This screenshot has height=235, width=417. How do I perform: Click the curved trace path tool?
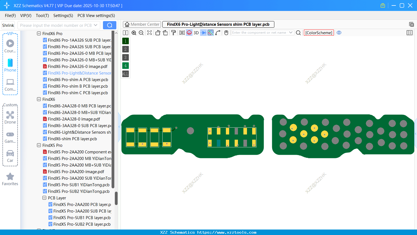click(x=218, y=33)
